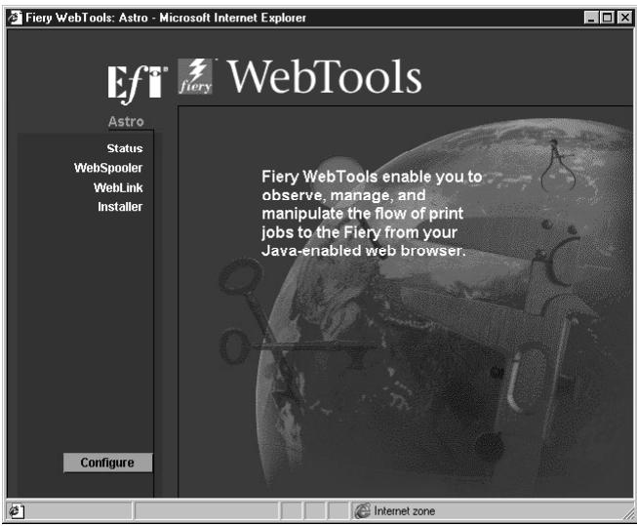This screenshot has height=526, width=637.
Task: Click the Configure button
Action: click(107, 463)
